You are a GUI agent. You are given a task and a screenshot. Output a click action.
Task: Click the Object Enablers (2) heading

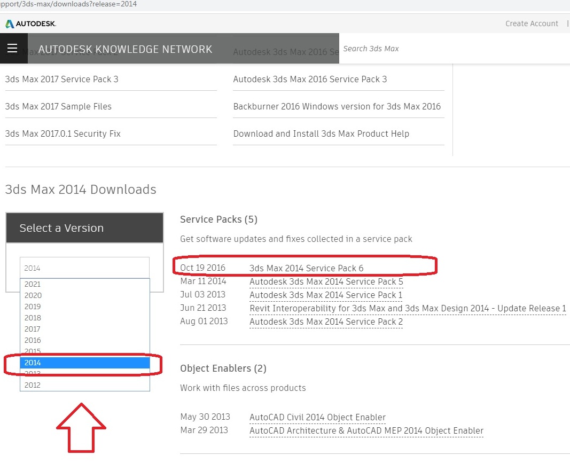223,368
